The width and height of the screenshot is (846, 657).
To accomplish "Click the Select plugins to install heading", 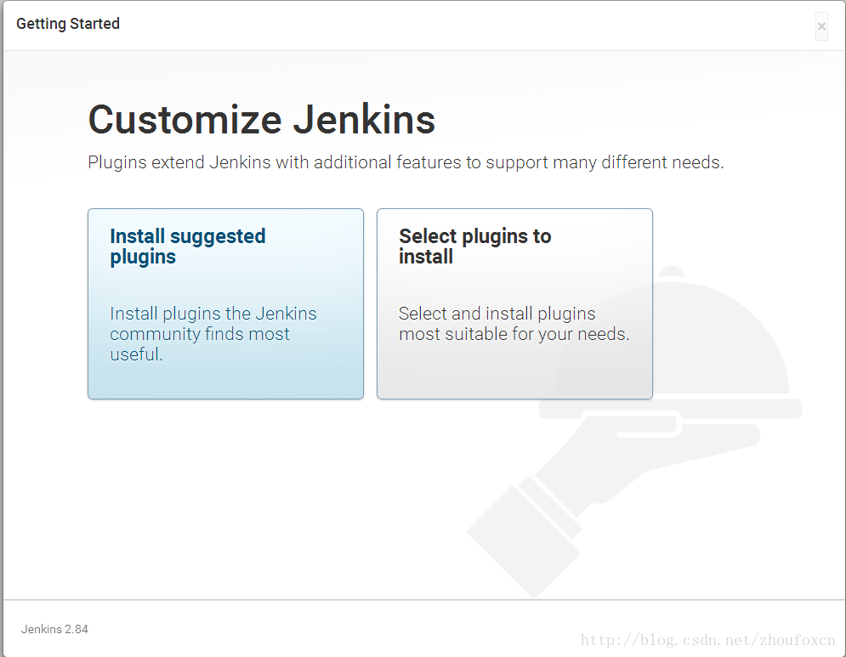I will coord(474,246).
